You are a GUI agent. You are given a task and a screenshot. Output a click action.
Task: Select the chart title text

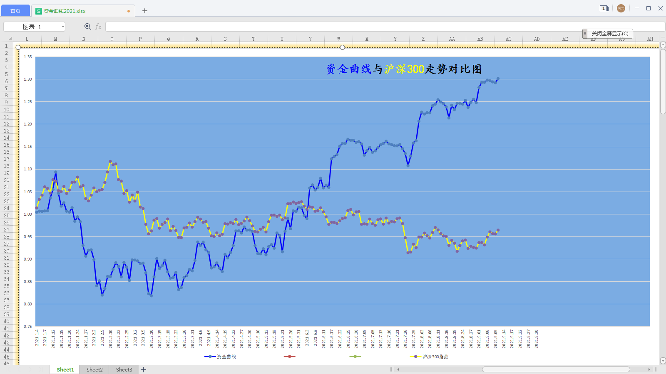[x=403, y=69]
